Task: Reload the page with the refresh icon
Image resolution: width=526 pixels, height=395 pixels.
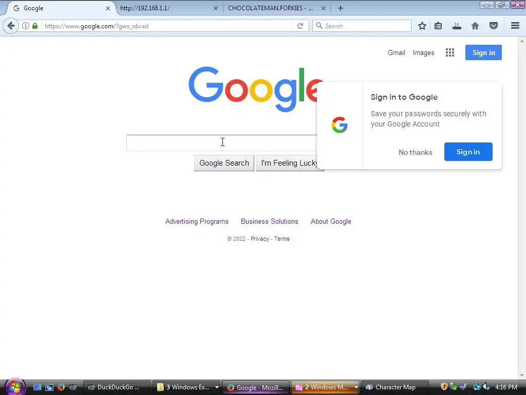Action: [x=300, y=26]
